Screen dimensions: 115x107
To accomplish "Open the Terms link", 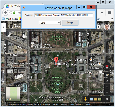I will point(56,104).
